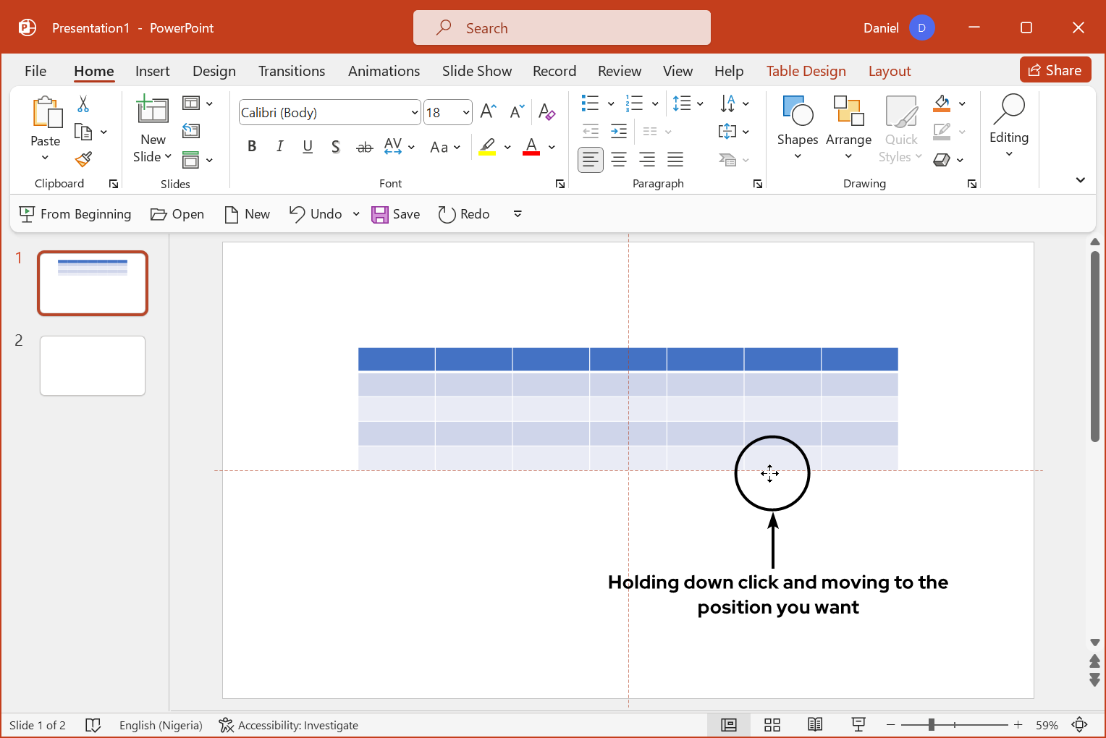The height and width of the screenshot is (738, 1106).
Task: Open Reading View from status bar
Action: 815,725
